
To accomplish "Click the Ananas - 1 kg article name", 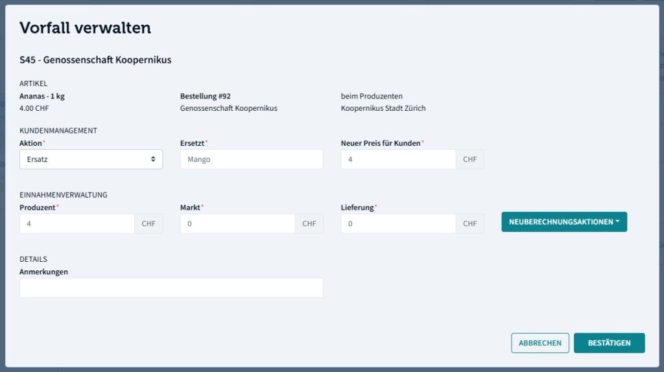I will (x=42, y=97).
